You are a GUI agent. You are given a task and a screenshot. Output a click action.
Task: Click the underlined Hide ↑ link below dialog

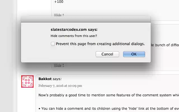59,65
